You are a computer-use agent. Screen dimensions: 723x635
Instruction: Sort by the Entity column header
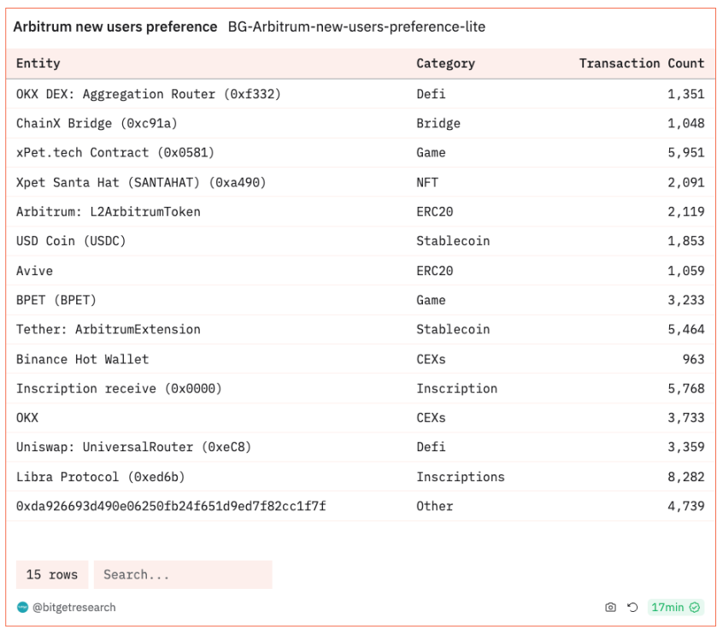tap(38, 63)
